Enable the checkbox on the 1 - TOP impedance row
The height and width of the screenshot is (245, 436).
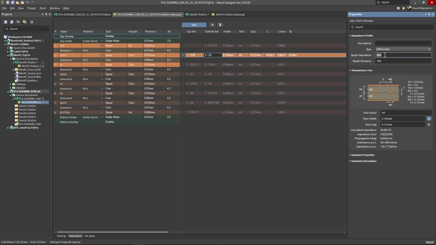(183, 55)
